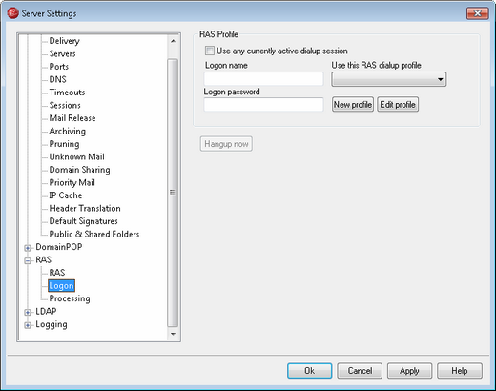Click the New profile button

(353, 105)
